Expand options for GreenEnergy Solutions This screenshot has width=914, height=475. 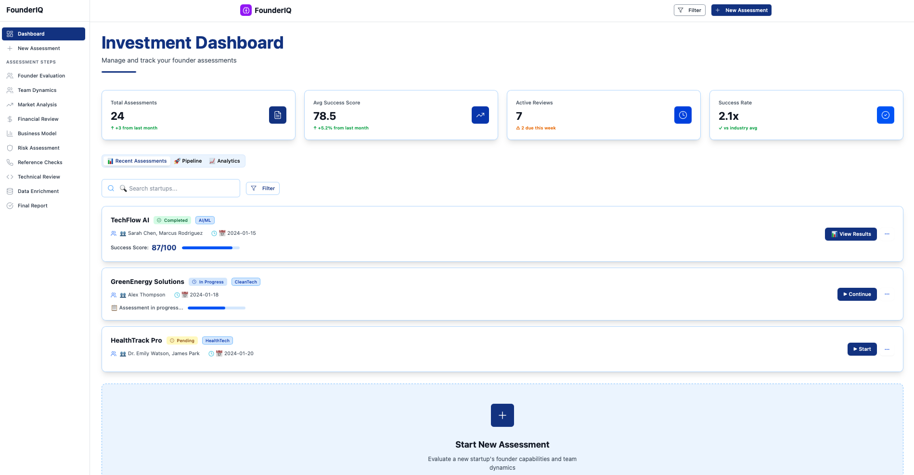(887, 294)
